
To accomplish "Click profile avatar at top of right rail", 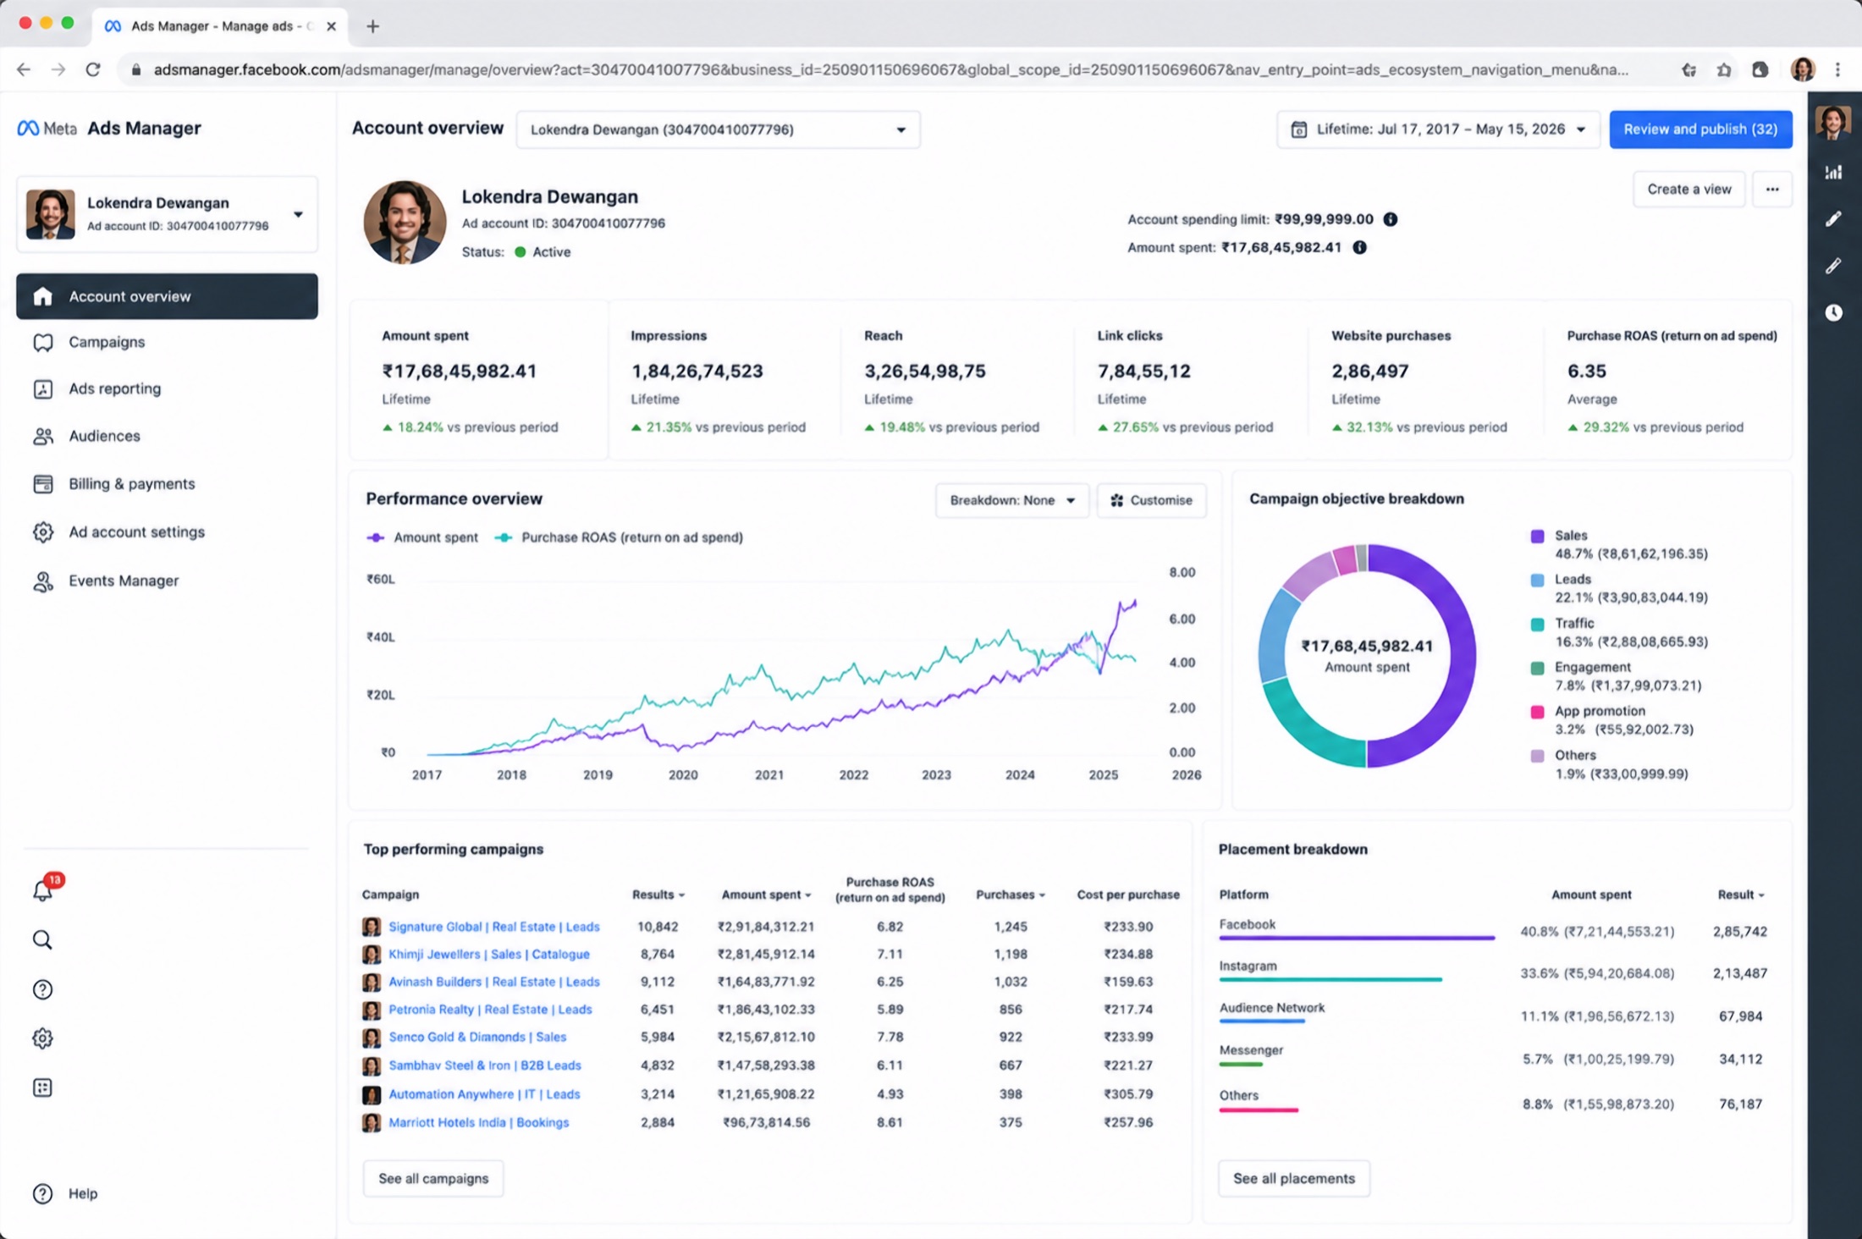I will pyautogui.click(x=1833, y=123).
